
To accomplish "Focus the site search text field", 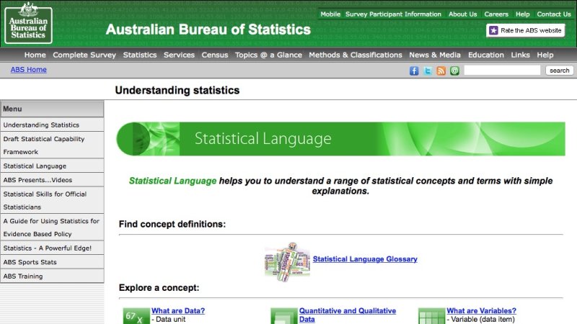I will [502, 70].
